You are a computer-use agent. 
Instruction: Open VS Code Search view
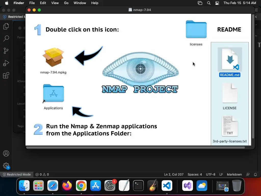[x=6, y=39]
